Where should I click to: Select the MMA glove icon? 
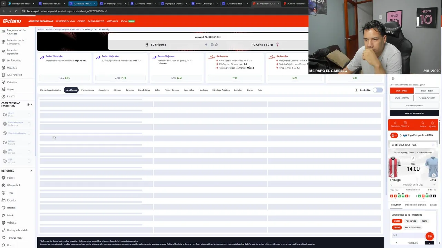click(3, 215)
